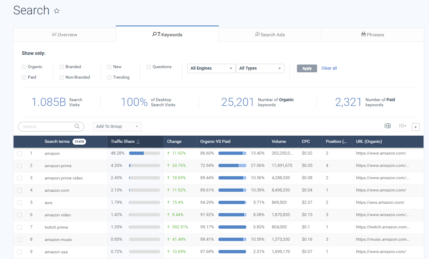Screen dimensions: 429x259
Task: Click the keyword 'amazon video'
Action: 58,215
